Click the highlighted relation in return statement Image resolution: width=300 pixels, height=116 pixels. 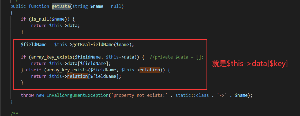coord(77,76)
